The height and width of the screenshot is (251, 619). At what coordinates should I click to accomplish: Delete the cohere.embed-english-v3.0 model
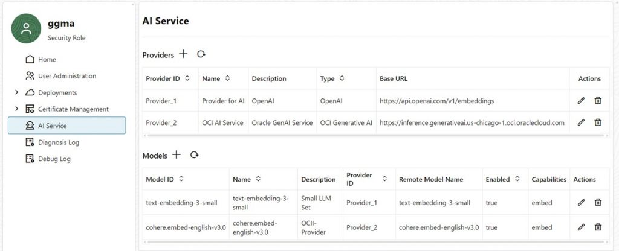598,227
